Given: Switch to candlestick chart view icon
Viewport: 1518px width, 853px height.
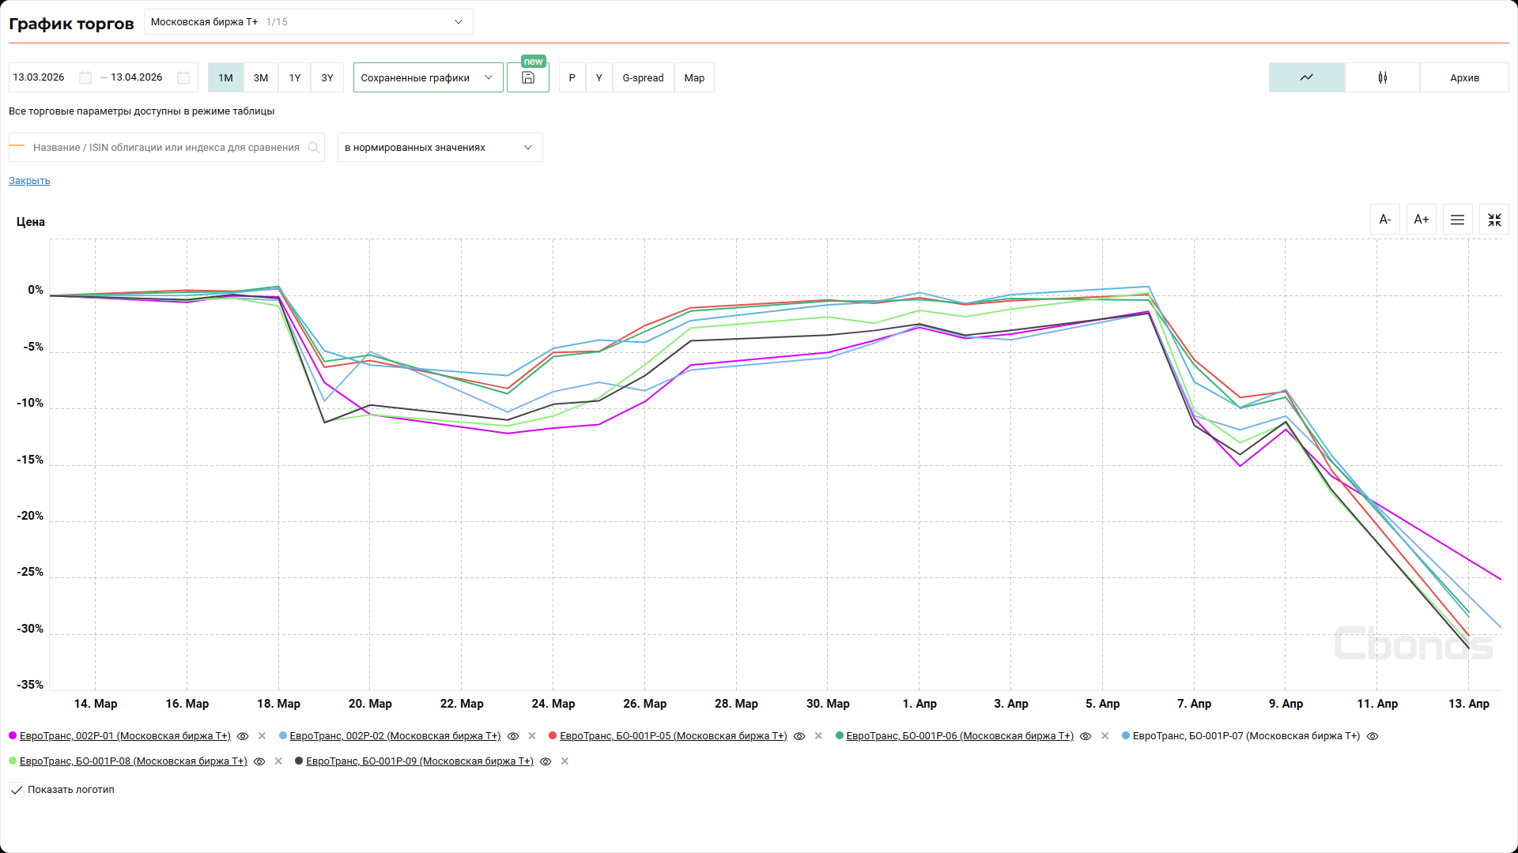Looking at the screenshot, I should pyautogui.click(x=1382, y=77).
